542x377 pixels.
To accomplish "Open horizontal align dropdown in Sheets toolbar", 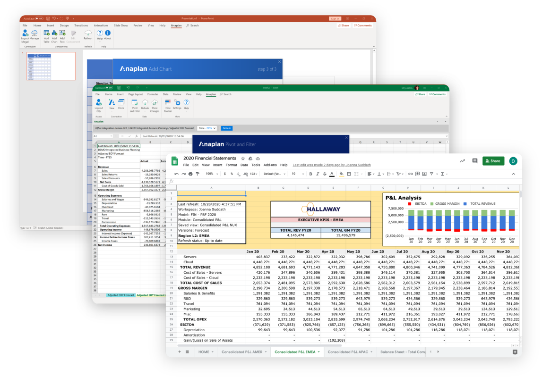I will (x=371, y=174).
